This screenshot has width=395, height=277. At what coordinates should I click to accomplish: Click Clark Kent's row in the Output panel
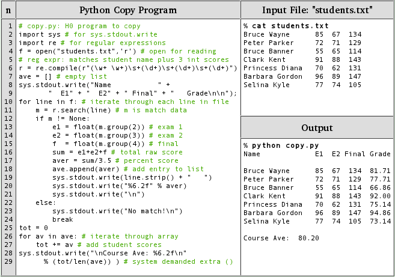[x=317, y=196]
